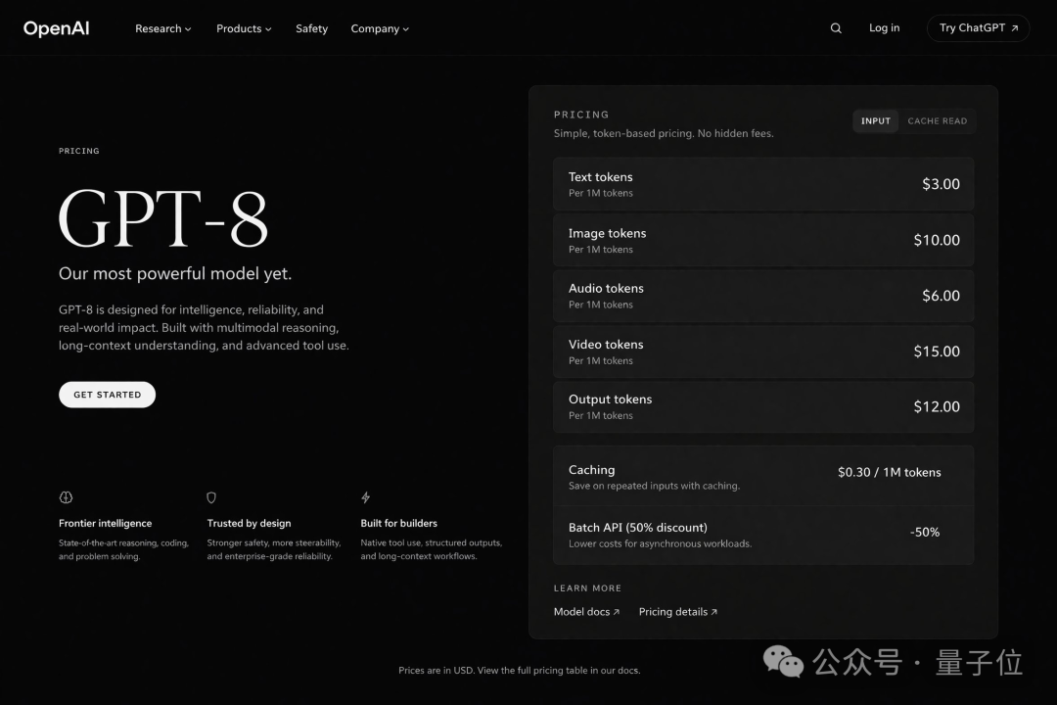Expand the Company dropdown menu

coord(380,28)
